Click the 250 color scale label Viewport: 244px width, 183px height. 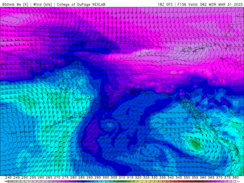point(25,178)
